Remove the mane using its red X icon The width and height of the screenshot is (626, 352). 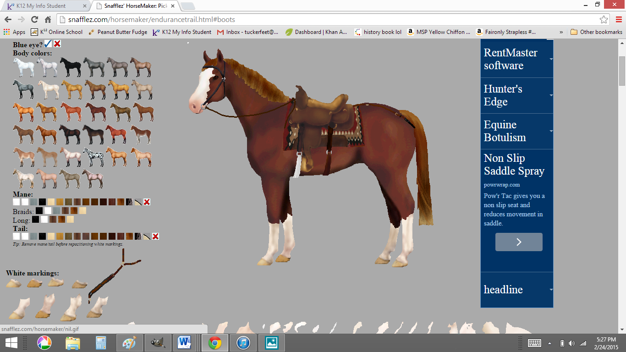click(147, 202)
